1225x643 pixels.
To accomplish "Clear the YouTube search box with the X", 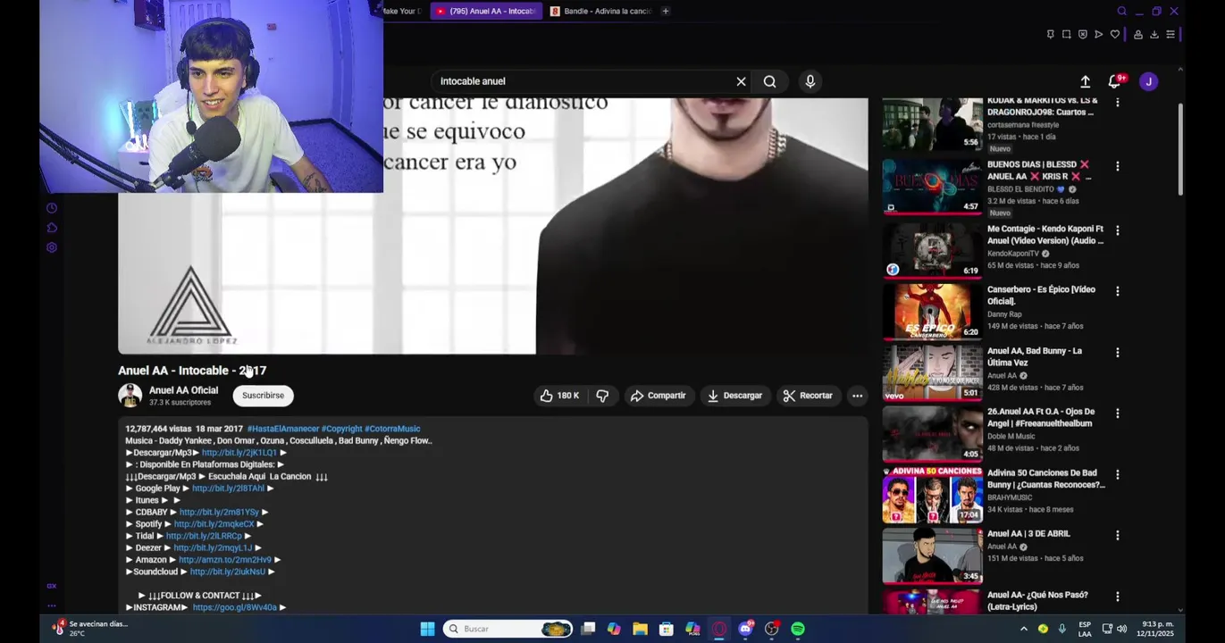I will pos(741,81).
